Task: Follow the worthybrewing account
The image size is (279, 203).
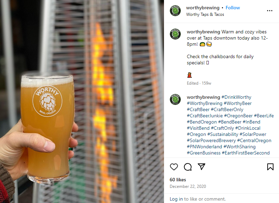Action: point(233,8)
